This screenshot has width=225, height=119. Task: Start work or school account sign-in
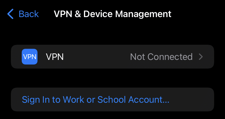tap(95, 99)
